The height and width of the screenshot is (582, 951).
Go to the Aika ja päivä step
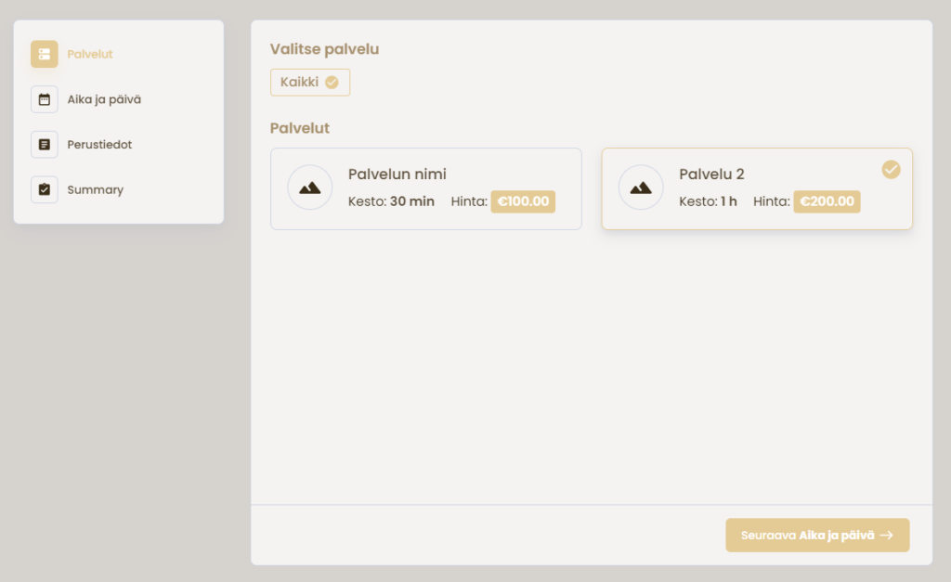[x=104, y=99]
